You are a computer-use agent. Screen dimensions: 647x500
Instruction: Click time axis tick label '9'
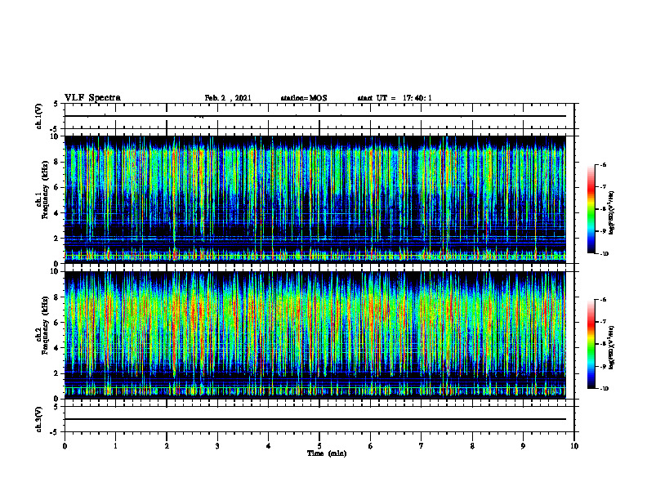523,446
